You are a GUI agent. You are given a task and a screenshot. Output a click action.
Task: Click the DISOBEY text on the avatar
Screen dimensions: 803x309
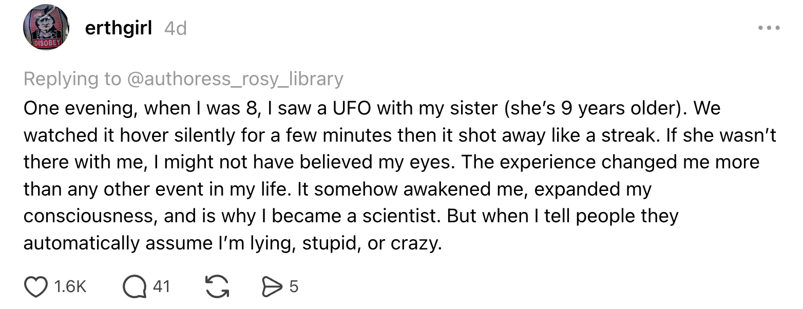[46, 44]
